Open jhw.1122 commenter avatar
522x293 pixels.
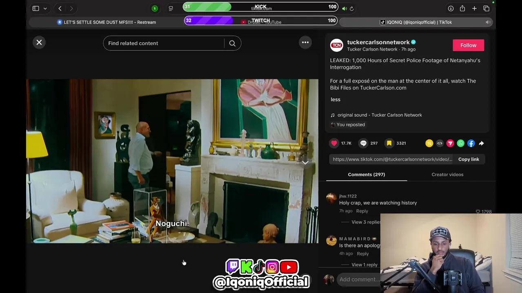(x=331, y=198)
